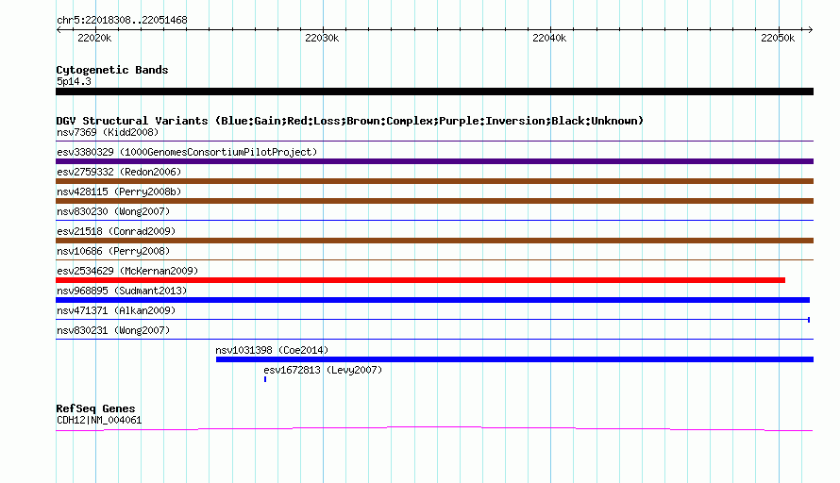
Task: Select the thin blue nsv830231 line
Action: click(434, 339)
